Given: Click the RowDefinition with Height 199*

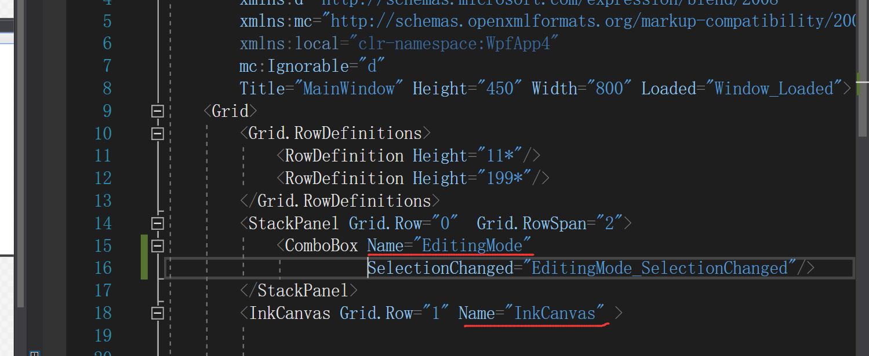Looking at the screenshot, I should tap(414, 178).
